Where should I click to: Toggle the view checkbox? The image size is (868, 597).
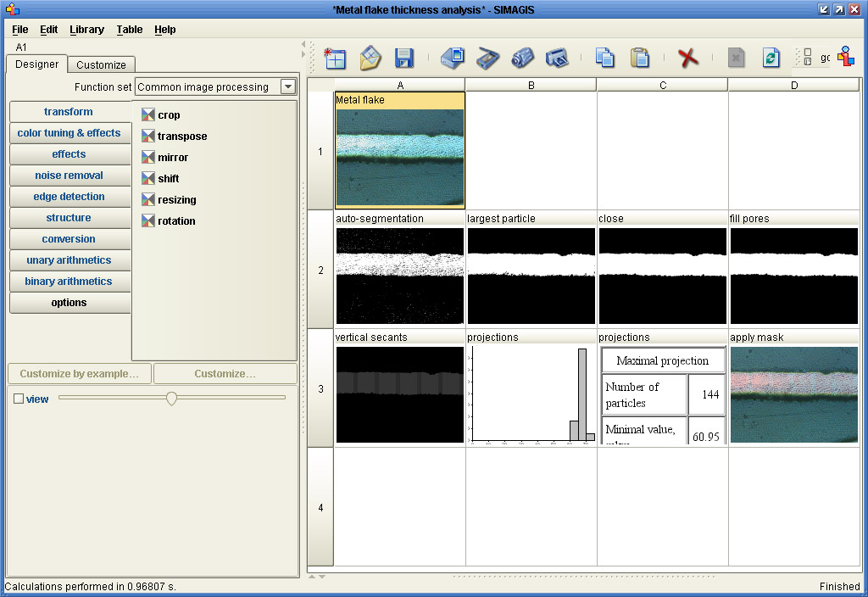(19, 399)
